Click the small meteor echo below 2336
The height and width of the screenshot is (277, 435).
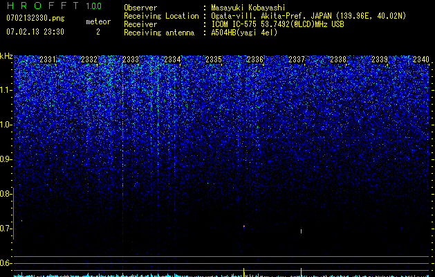pyautogui.click(x=244, y=226)
